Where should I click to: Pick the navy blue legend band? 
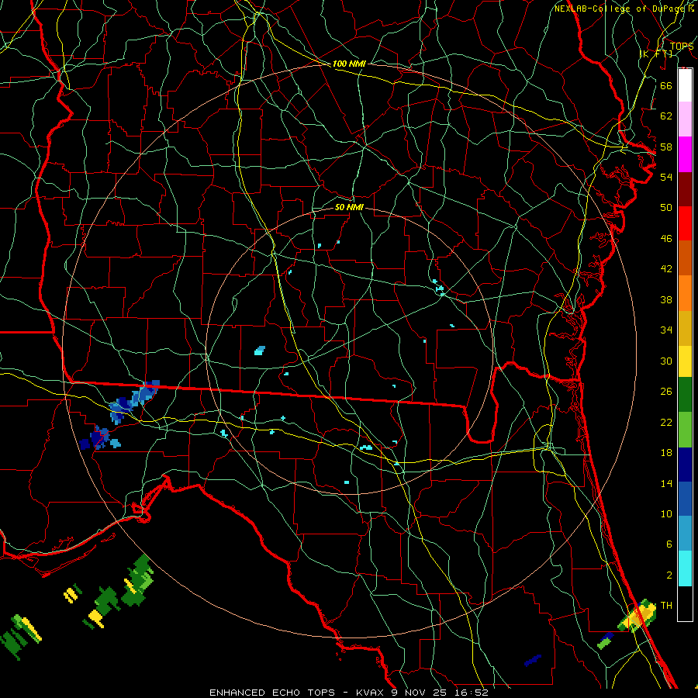pyautogui.click(x=685, y=465)
